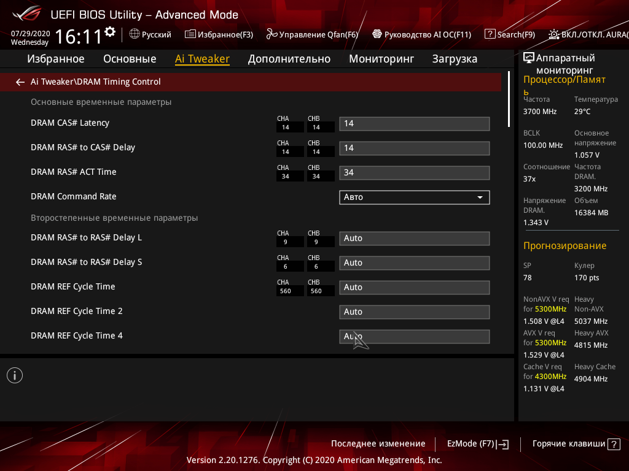
Task: Click the info icon in help panel
Action: 15,375
